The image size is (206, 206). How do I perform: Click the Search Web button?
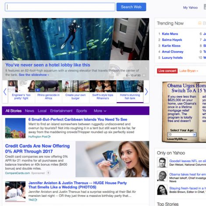(x=131, y=7)
